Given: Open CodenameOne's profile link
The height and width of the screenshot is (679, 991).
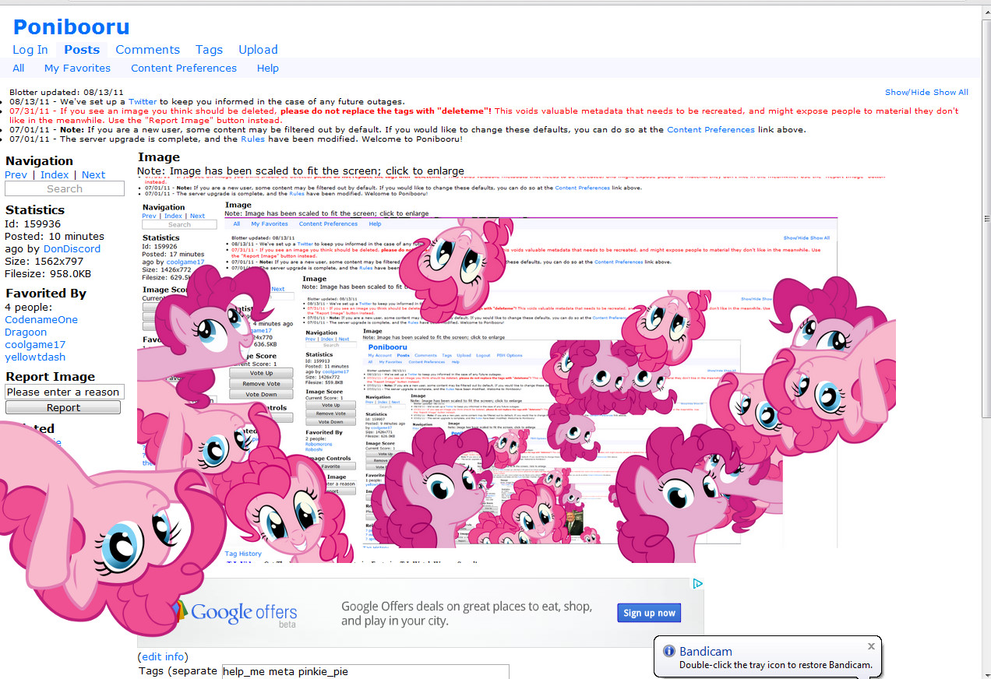Looking at the screenshot, I should pos(41,319).
